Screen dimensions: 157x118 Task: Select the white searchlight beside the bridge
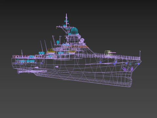click(82, 40)
